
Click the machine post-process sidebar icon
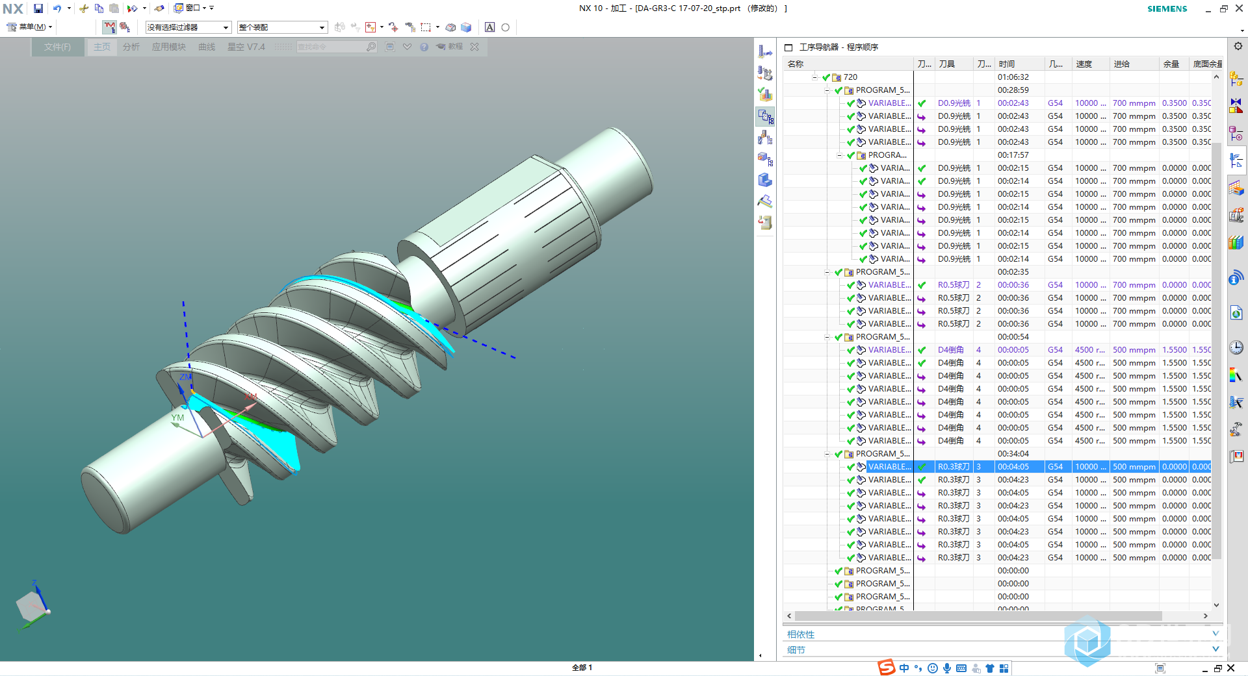pyautogui.click(x=765, y=223)
